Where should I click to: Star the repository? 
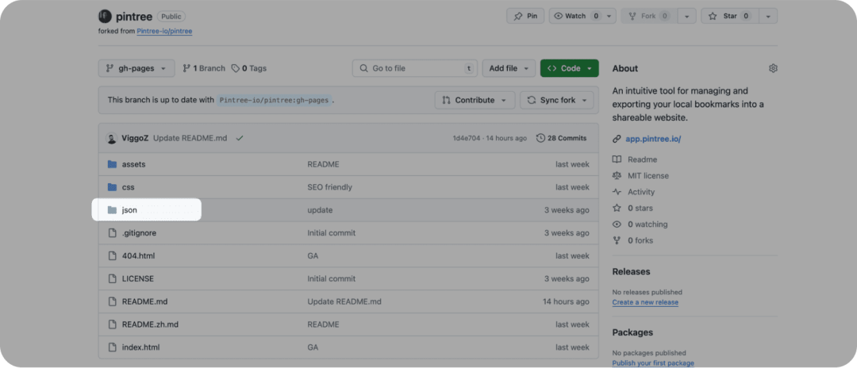point(730,16)
